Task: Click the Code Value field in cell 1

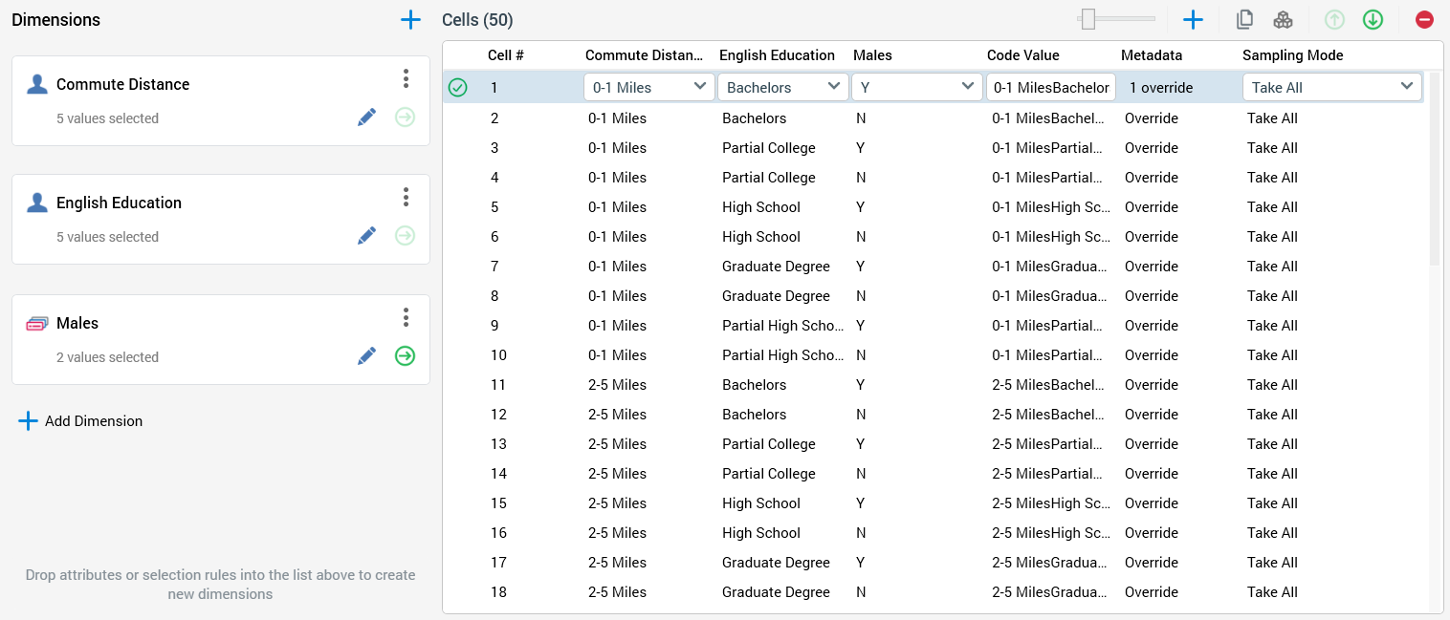Action: tap(1050, 88)
